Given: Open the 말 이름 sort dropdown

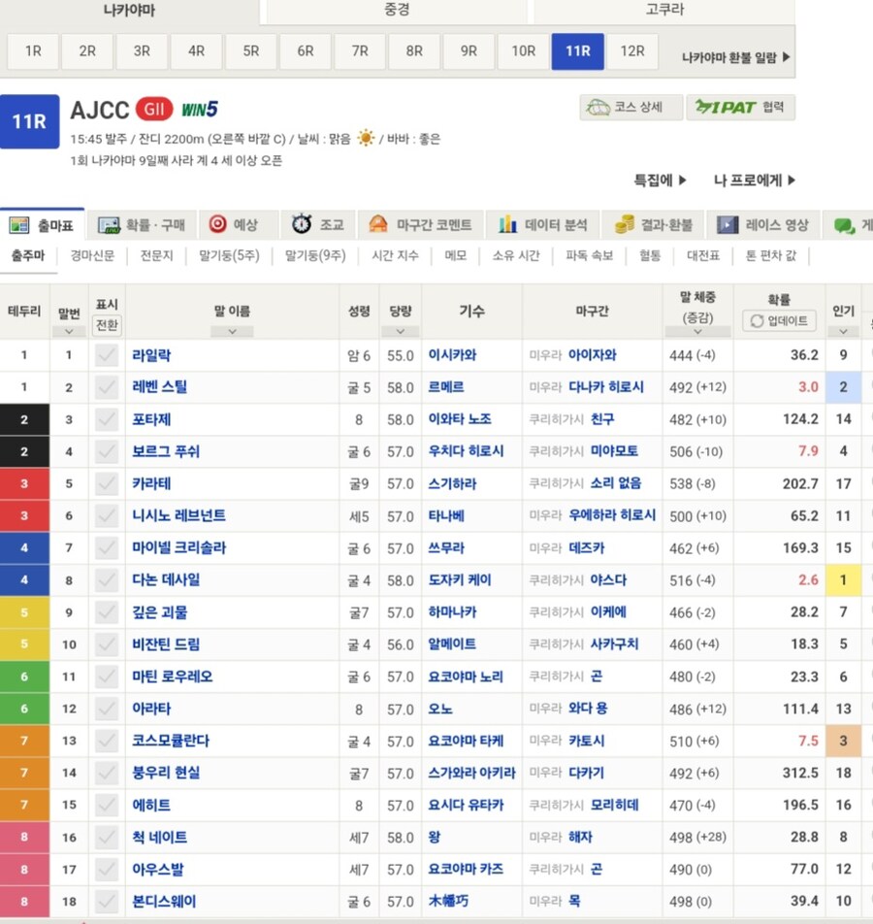Looking at the screenshot, I should click(232, 330).
